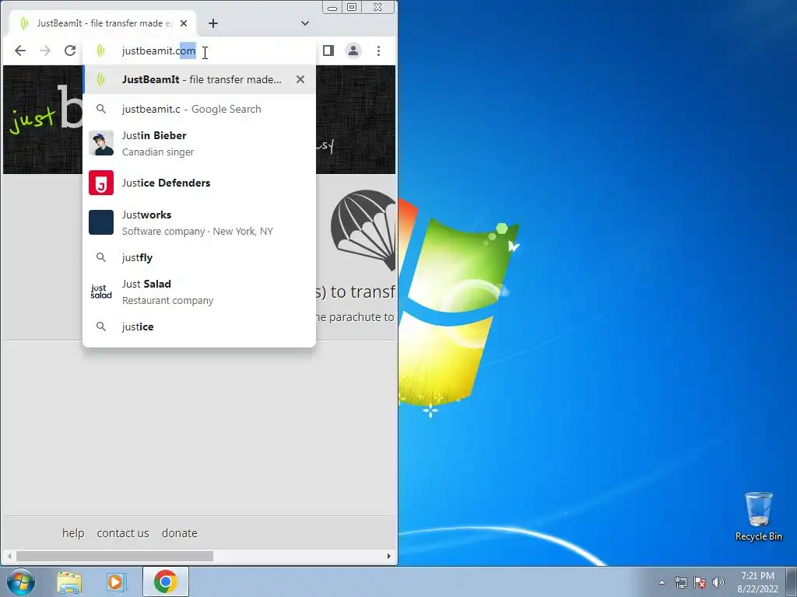Viewport: 797px width, 597px height.
Task: Click in the address bar text justbeamit.com
Action: (159, 51)
